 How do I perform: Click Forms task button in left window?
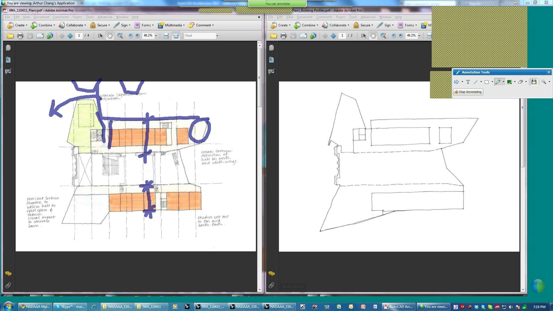tap(144, 25)
